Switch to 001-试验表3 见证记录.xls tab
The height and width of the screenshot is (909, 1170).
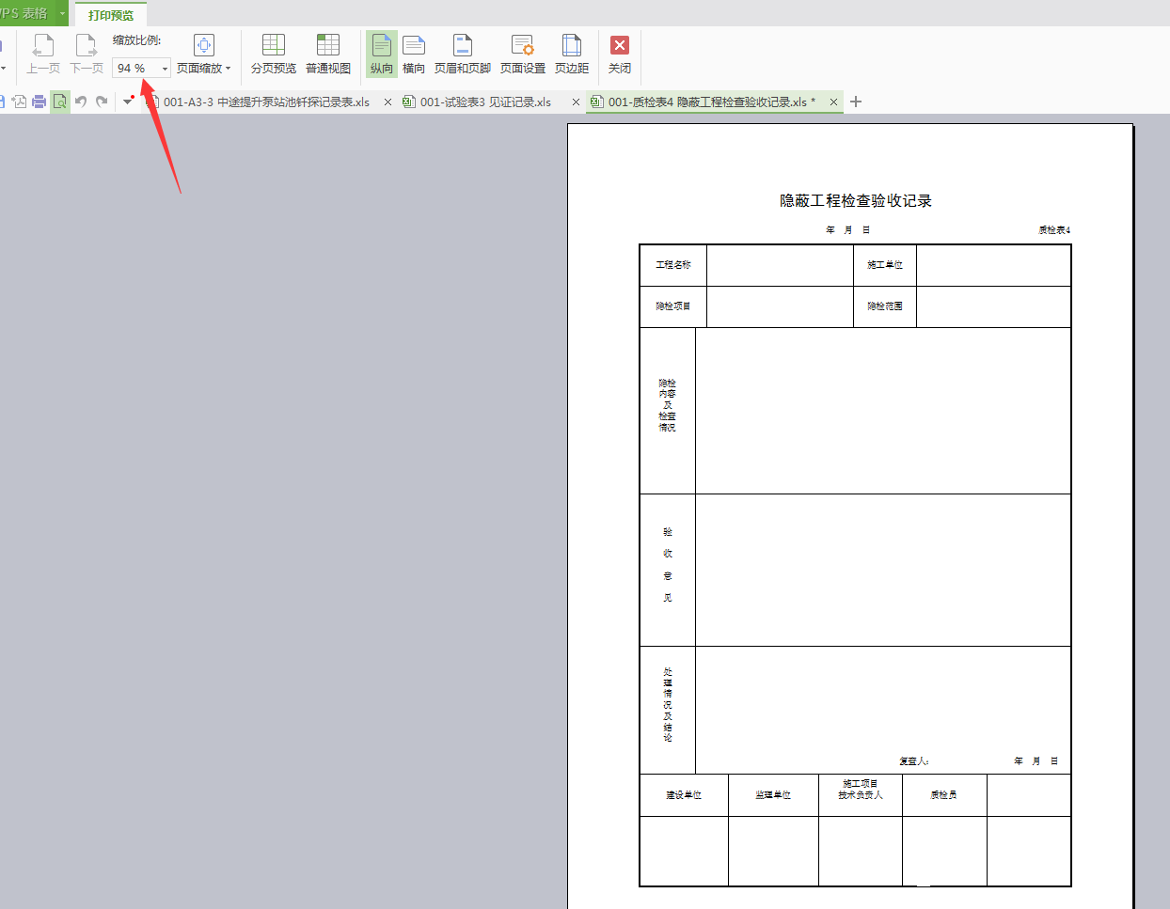click(x=484, y=102)
